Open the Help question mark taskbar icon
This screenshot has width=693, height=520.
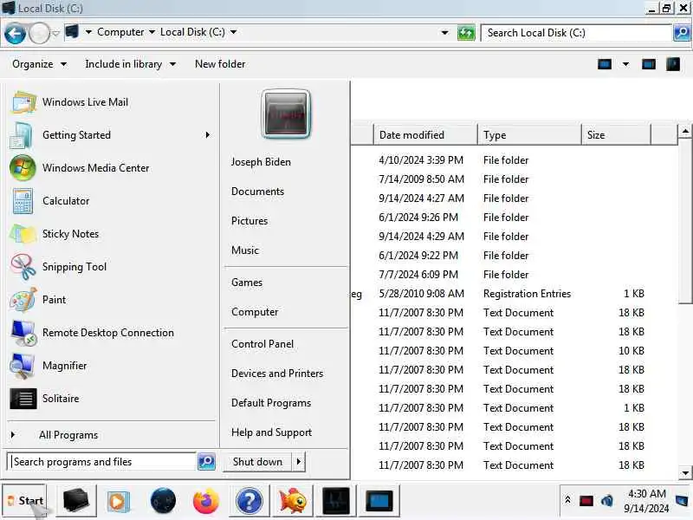(x=249, y=501)
